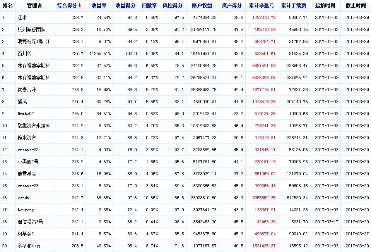Click manager 明隽浩森1号
This screenshot has width=371, height=252.
point(33,41)
